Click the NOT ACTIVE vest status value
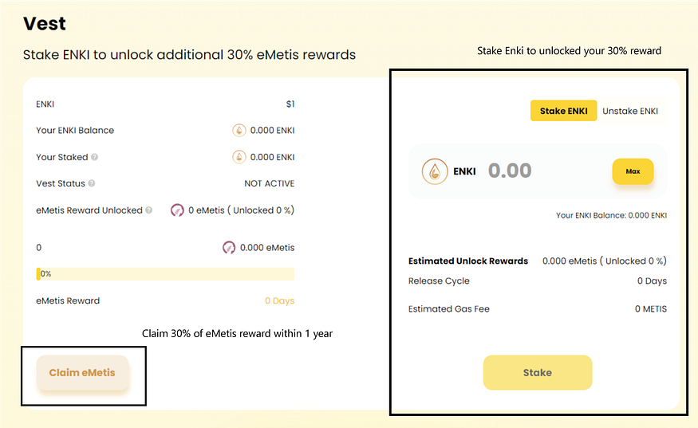 click(269, 183)
